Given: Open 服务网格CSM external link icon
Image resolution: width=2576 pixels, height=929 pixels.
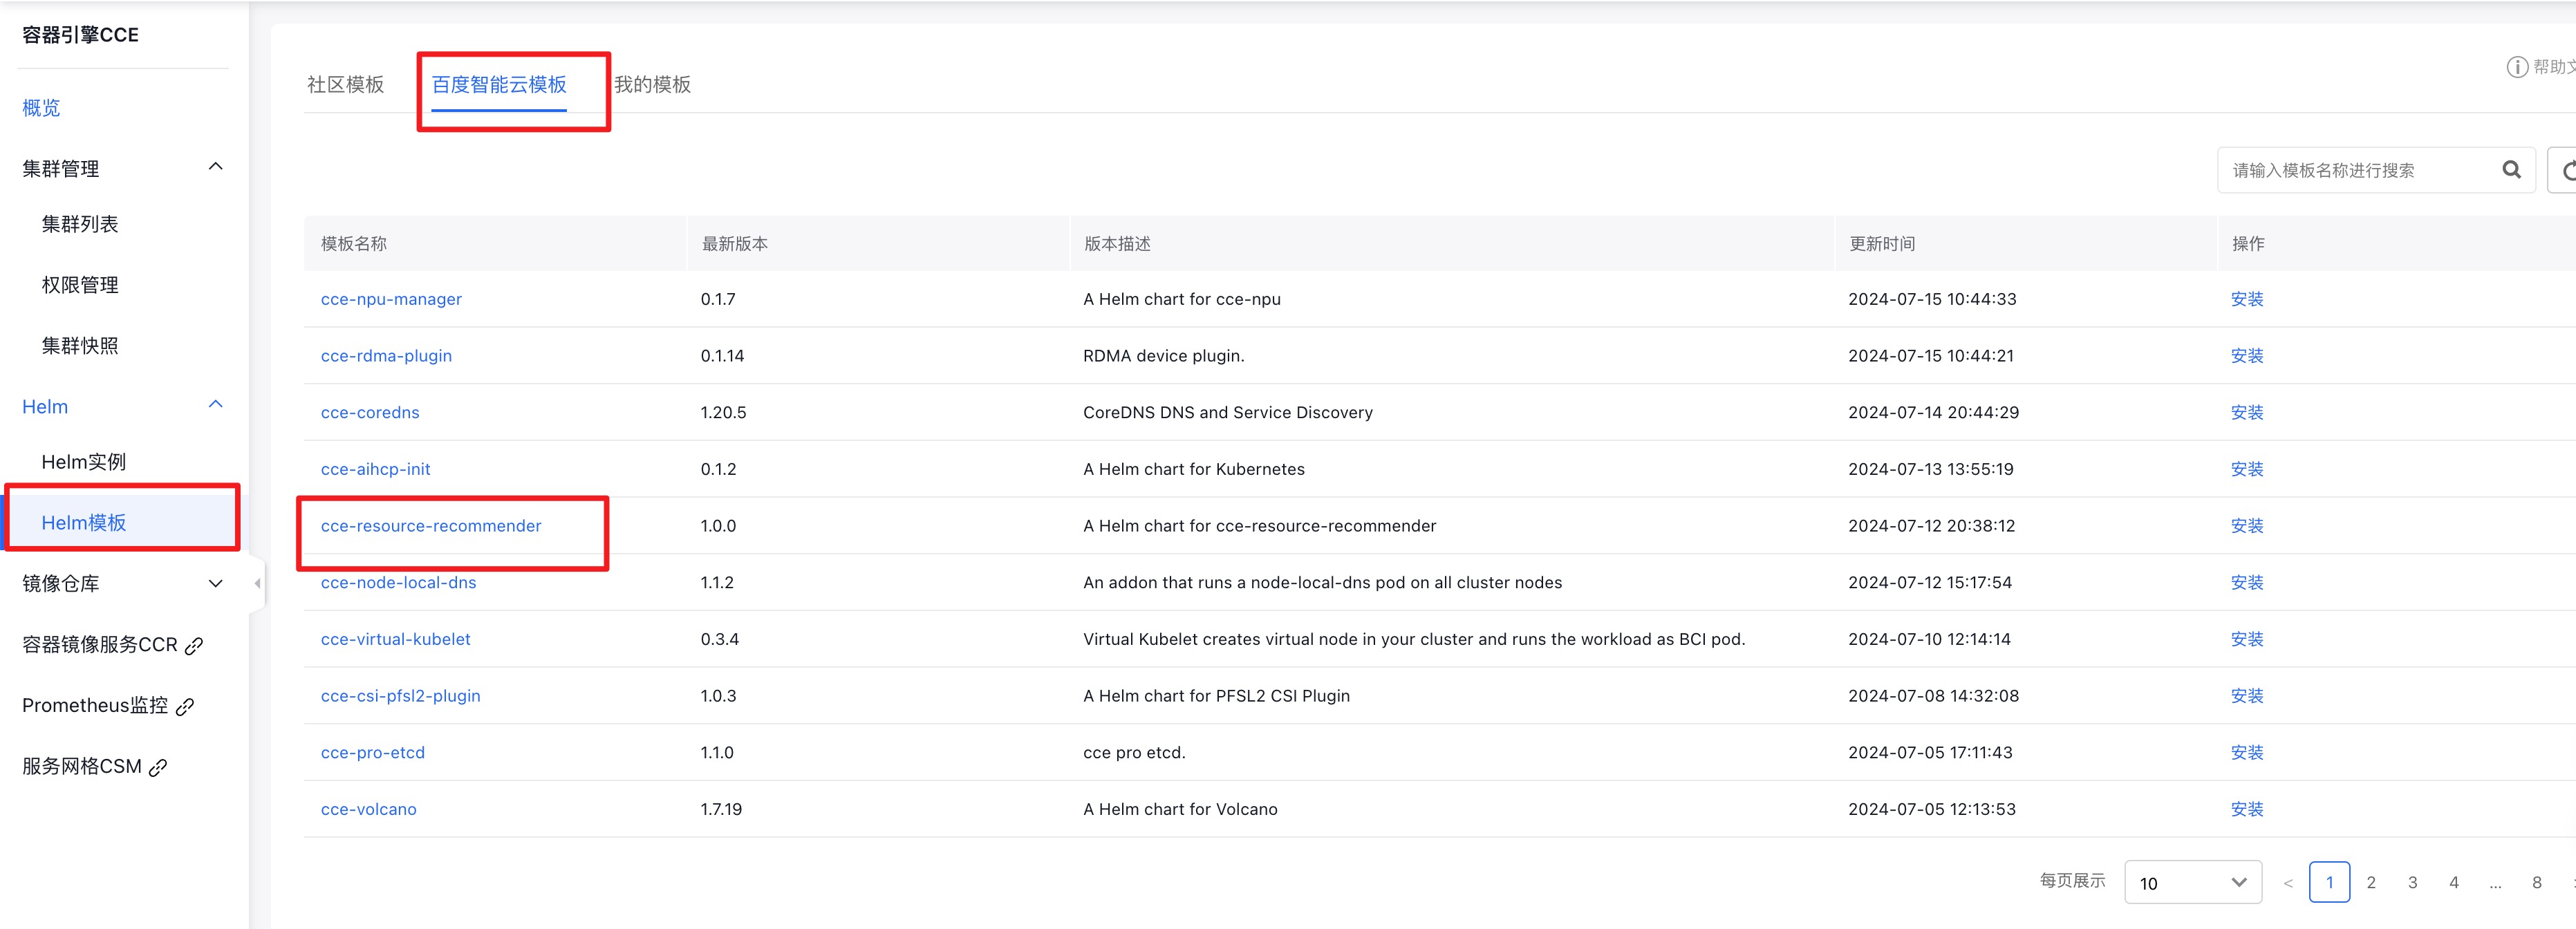Looking at the screenshot, I should [x=158, y=768].
